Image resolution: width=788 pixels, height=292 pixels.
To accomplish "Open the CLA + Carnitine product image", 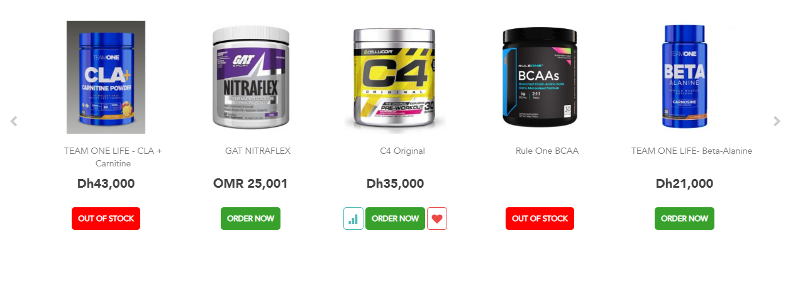I will 106,77.
